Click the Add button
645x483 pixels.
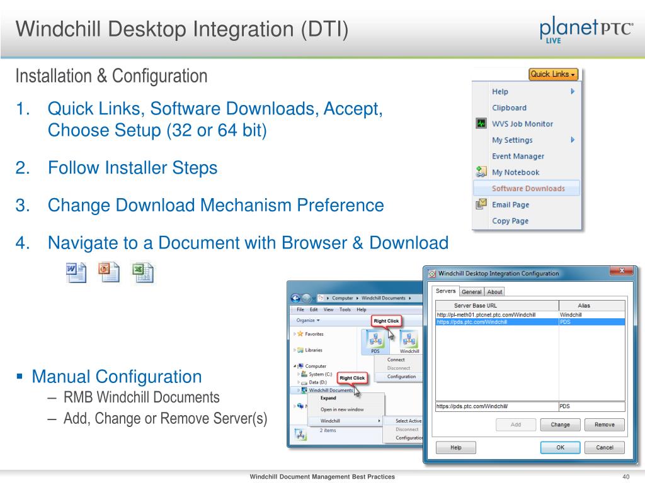[x=516, y=425]
